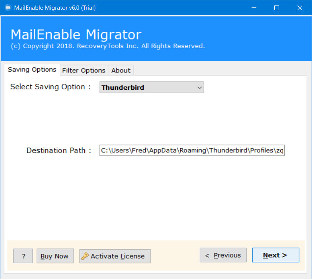
Task: Click the MailEnable Migrator app icon in title bar
Action: 8,8
